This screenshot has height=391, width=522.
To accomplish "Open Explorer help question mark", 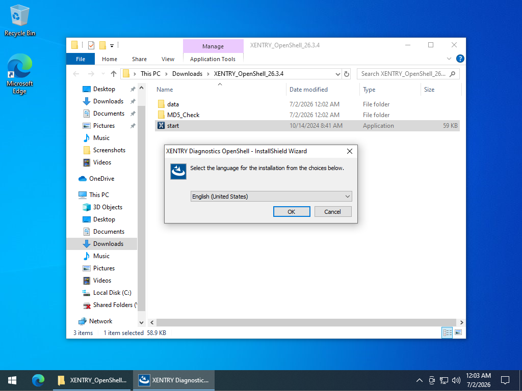I will [x=460, y=59].
